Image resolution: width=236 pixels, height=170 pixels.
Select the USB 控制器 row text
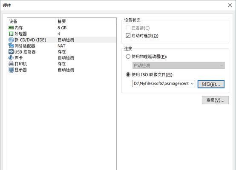[25, 52]
